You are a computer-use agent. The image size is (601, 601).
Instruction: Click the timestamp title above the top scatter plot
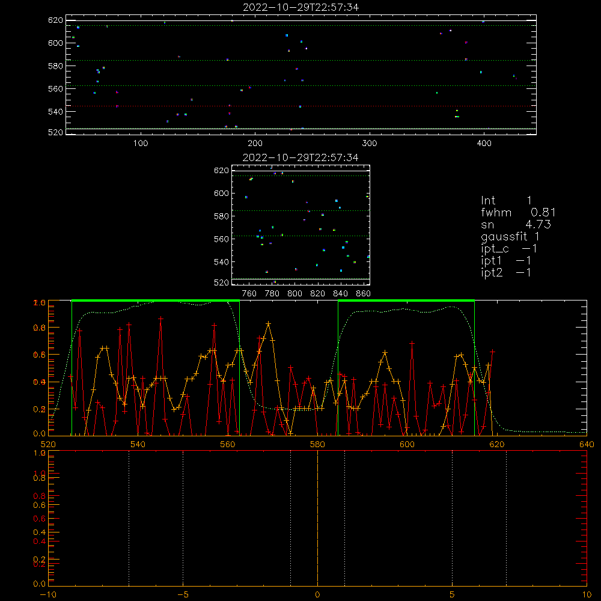pyautogui.click(x=300, y=7)
